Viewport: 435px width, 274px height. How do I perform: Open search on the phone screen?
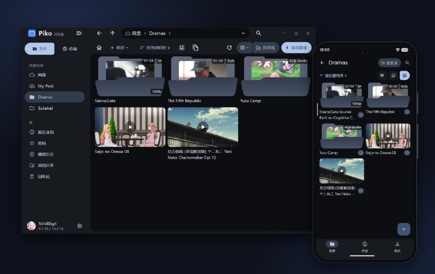(407, 63)
